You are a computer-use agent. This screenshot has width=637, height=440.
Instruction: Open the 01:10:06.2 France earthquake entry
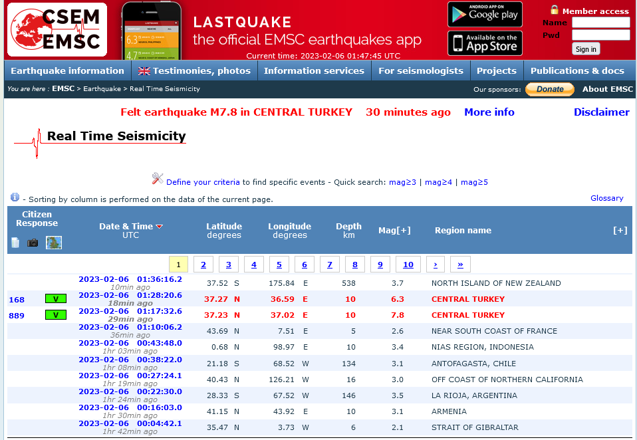[130, 327]
